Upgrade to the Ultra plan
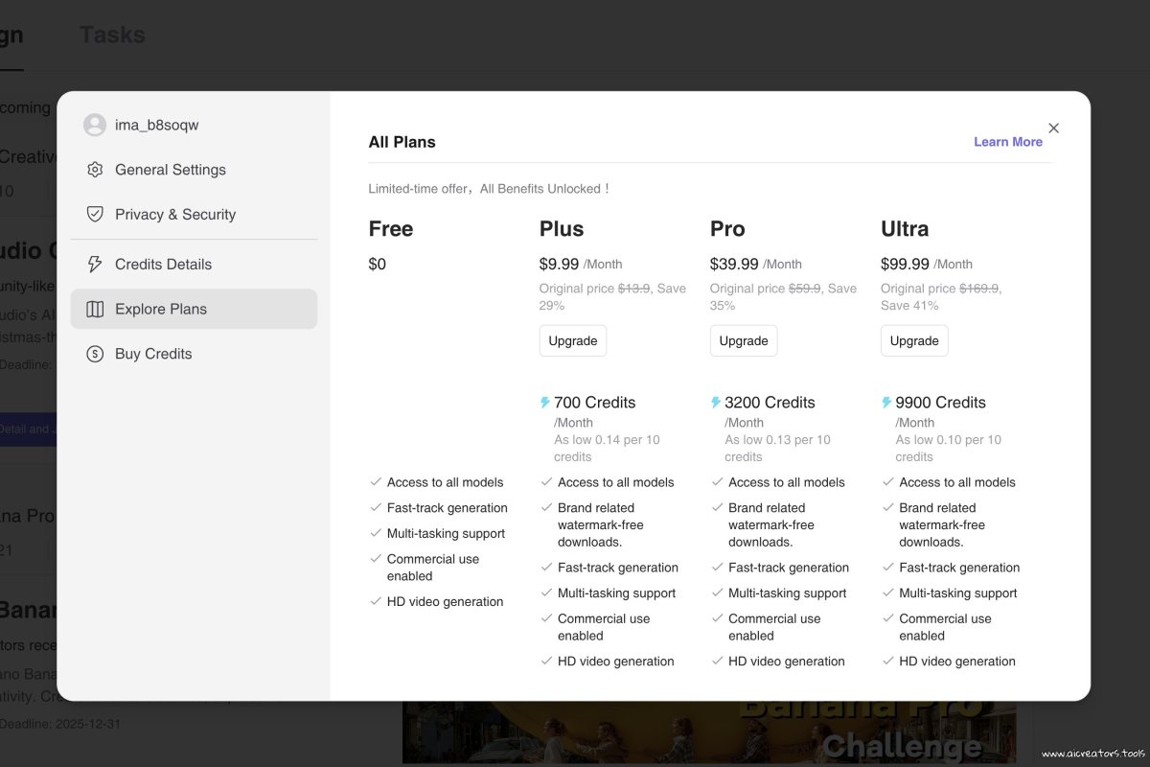Image resolution: width=1150 pixels, height=767 pixels. pyautogui.click(x=913, y=340)
